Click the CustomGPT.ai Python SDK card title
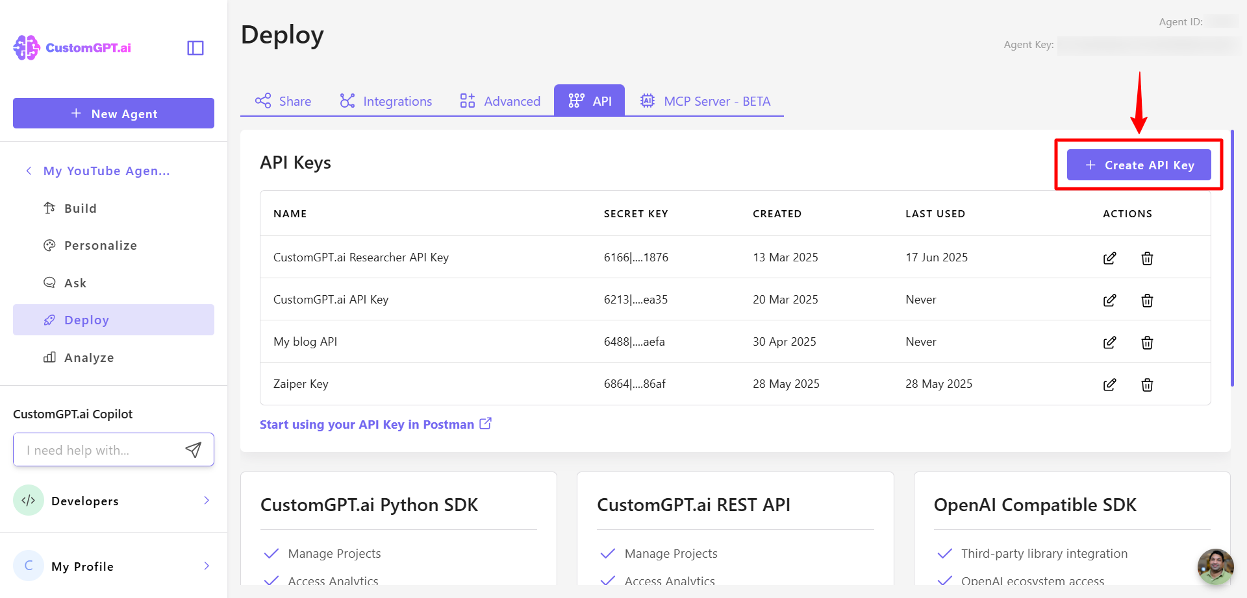The image size is (1247, 598). [369, 505]
